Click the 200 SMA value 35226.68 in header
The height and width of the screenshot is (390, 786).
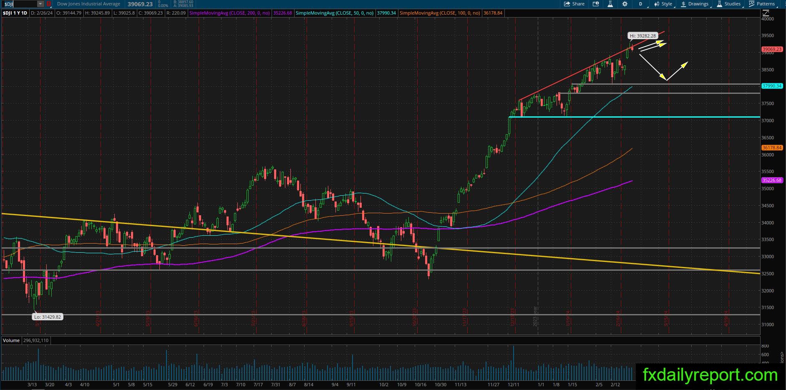click(282, 13)
